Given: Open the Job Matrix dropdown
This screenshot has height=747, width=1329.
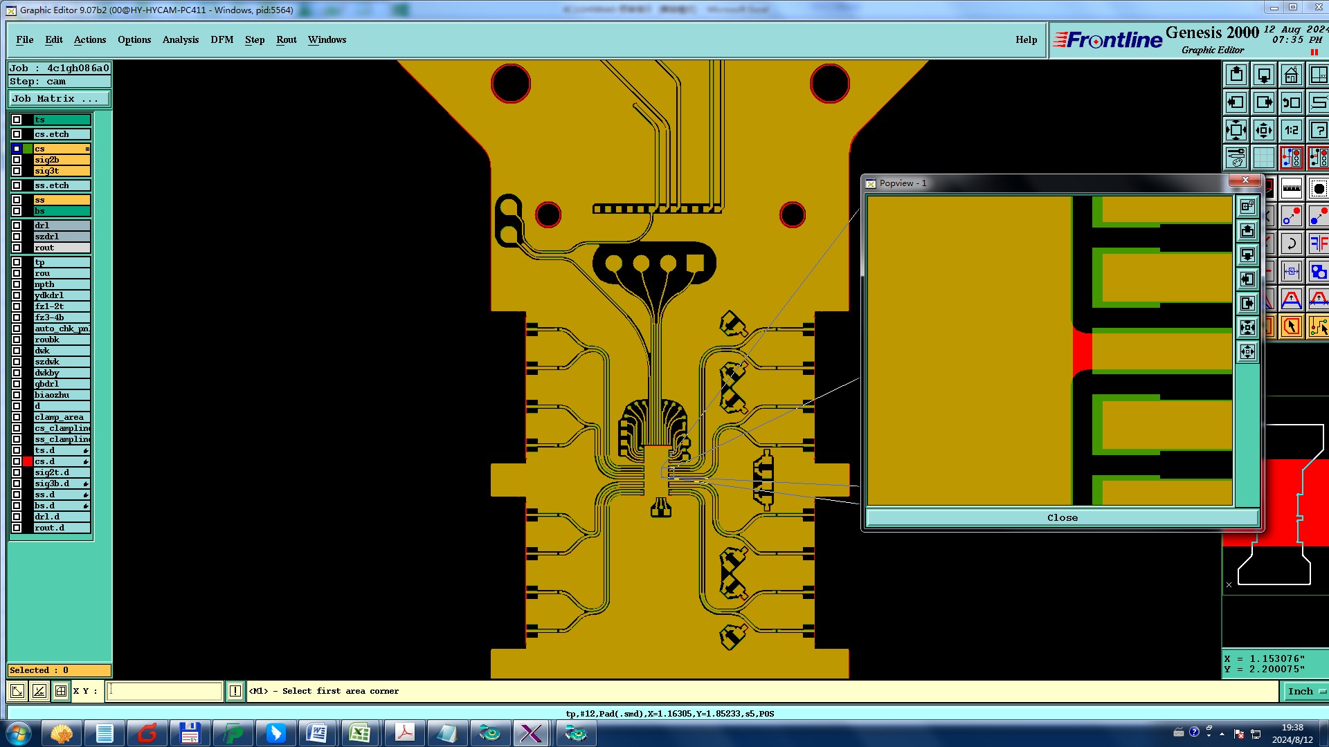Looking at the screenshot, I should pos(59,99).
